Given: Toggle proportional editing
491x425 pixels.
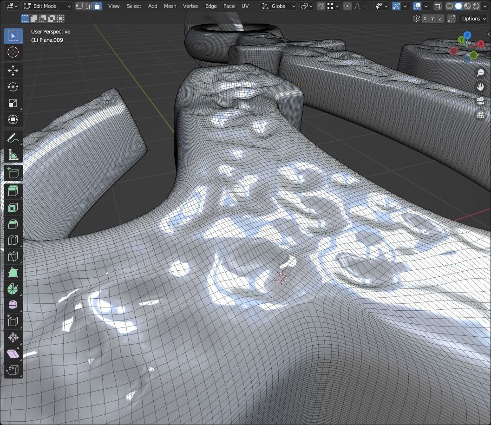Looking at the screenshot, I should pyautogui.click(x=347, y=6).
